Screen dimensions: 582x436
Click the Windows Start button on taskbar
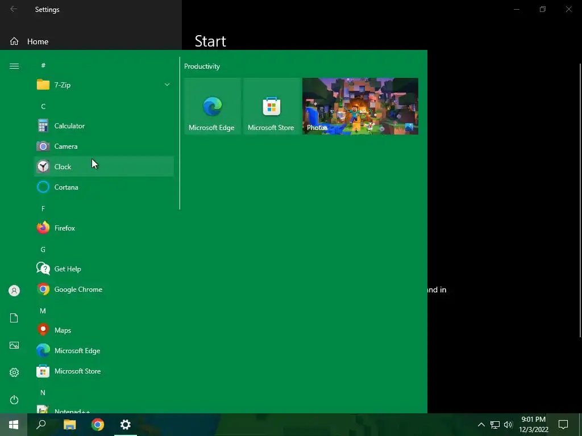[14, 425]
